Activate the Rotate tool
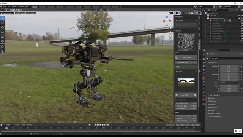 point(3,32)
